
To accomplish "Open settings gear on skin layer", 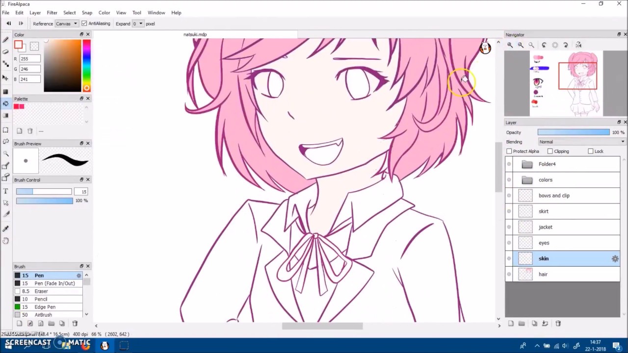I will point(615,258).
